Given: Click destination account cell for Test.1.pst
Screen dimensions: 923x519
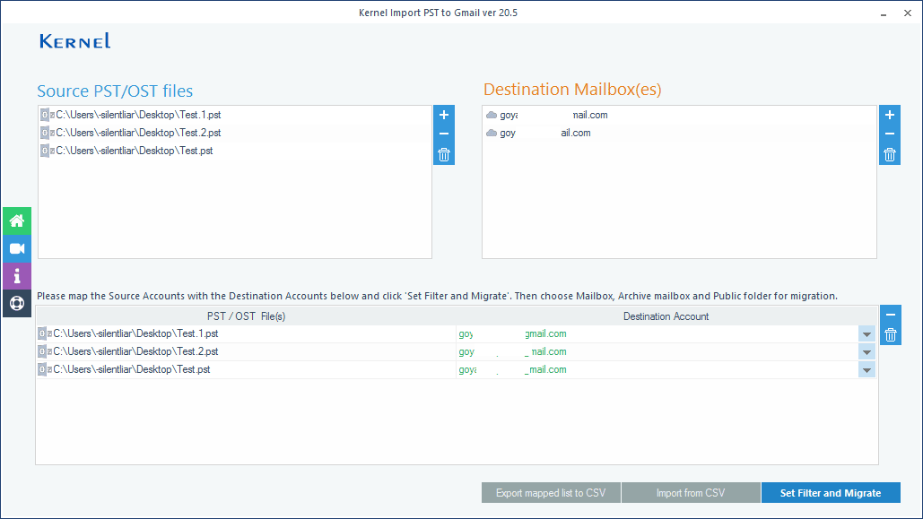Looking at the screenshot, I should pyautogui.click(x=657, y=333).
